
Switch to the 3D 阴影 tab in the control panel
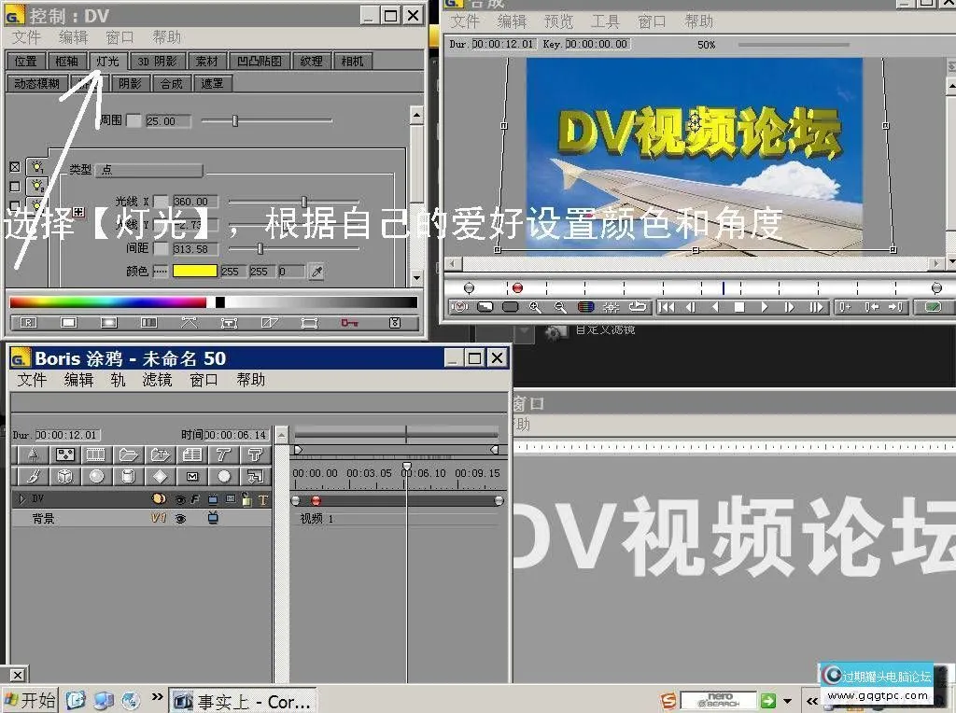coord(157,61)
